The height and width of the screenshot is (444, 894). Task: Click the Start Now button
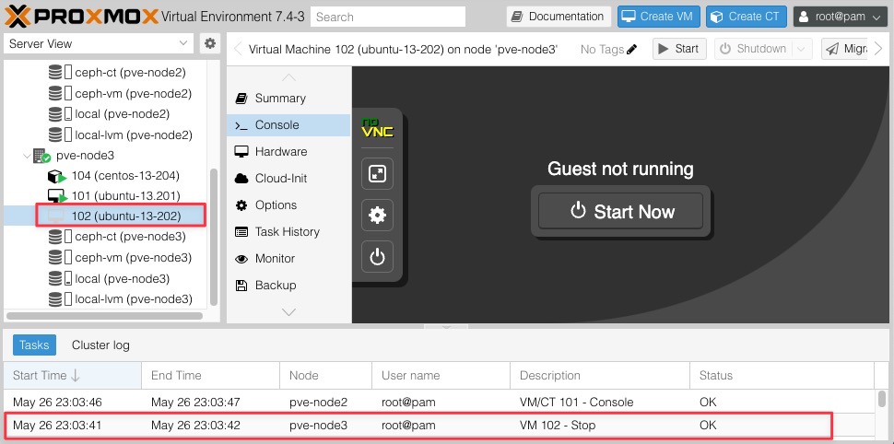[620, 212]
